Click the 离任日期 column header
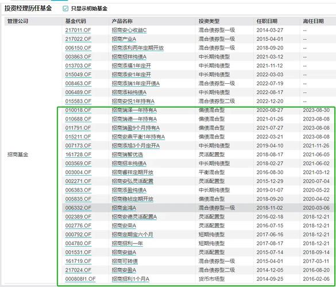 [313, 21]
